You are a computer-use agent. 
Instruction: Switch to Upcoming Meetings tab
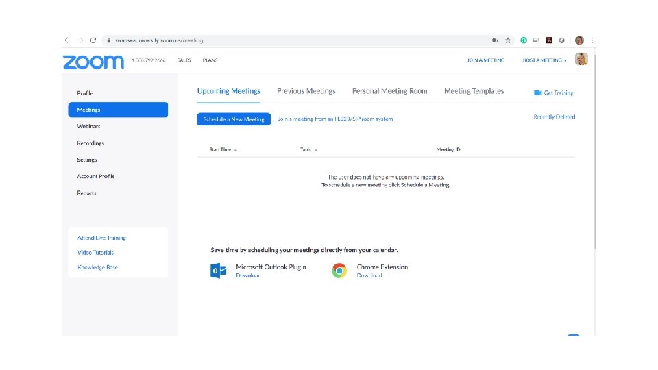[x=229, y=91]
